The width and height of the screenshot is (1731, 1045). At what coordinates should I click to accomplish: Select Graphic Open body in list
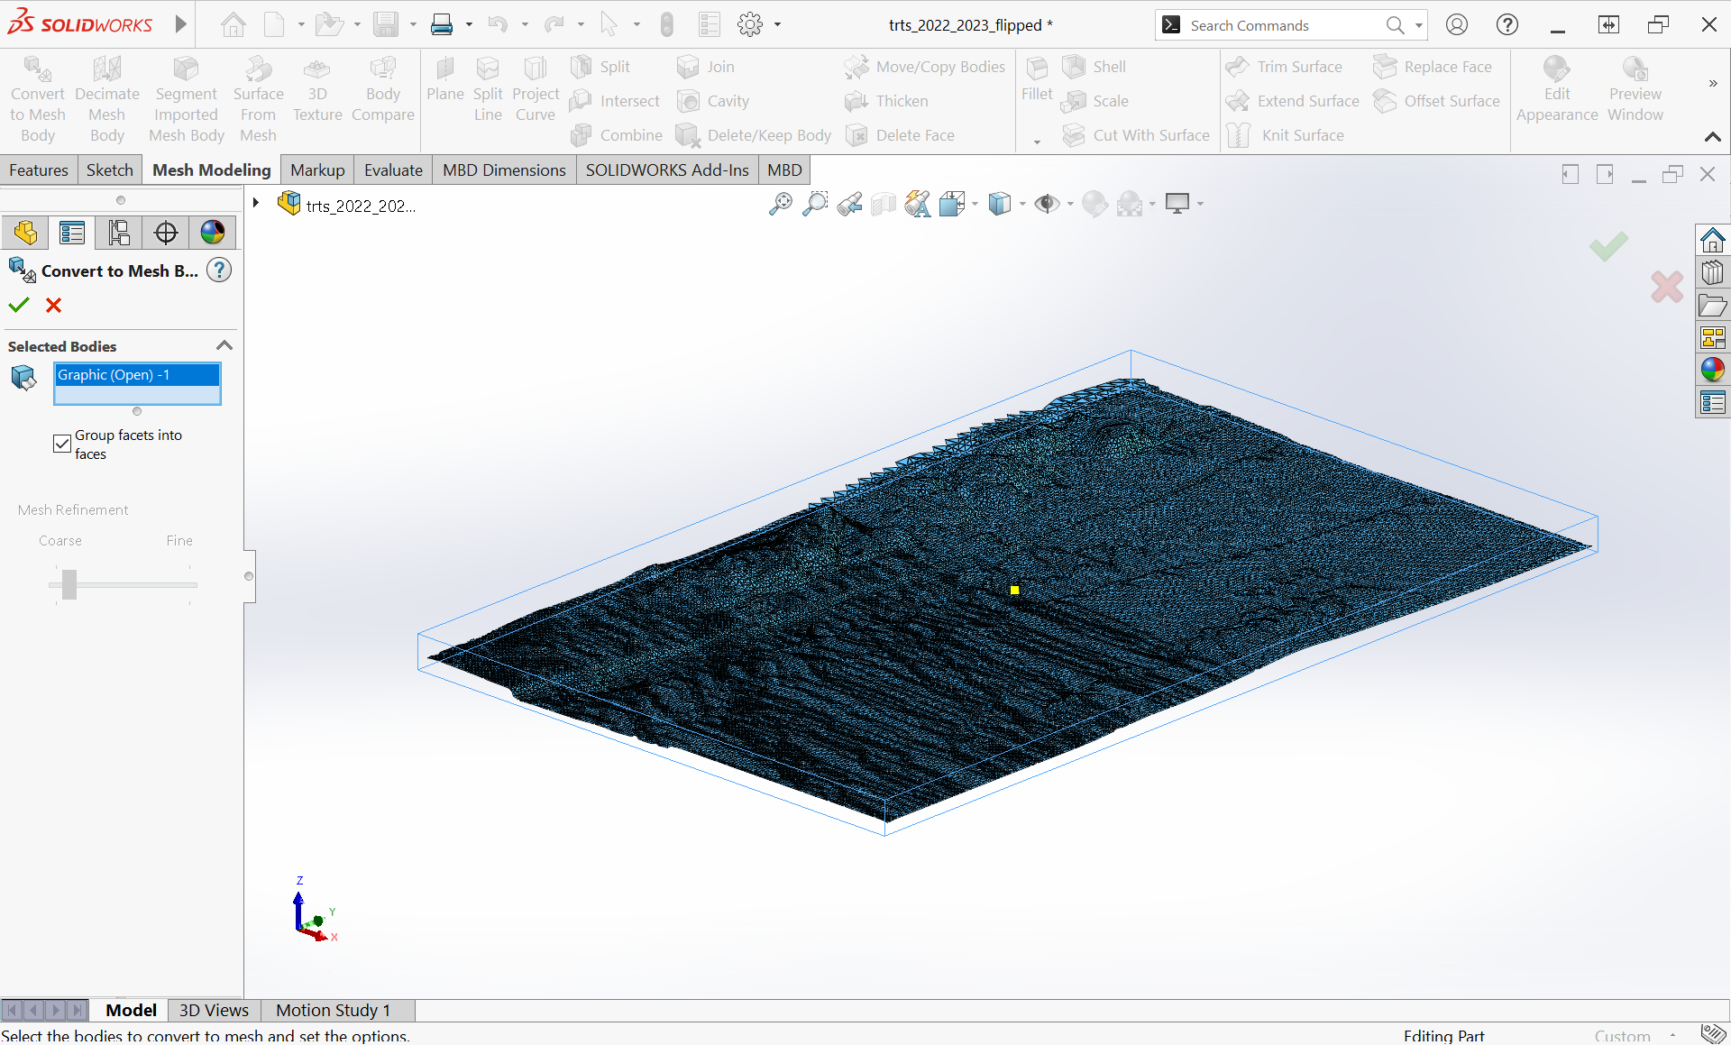click(x=136, y=375)
